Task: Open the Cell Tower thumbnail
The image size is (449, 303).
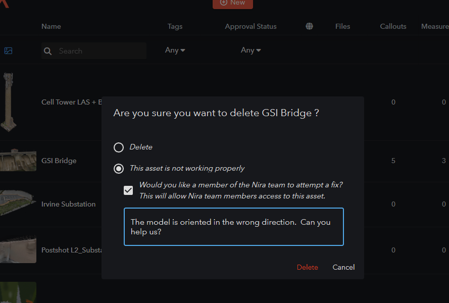Action: (9, 102)
